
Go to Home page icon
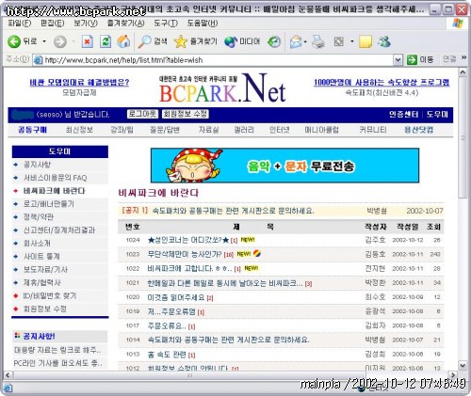(x=123, y=41)
